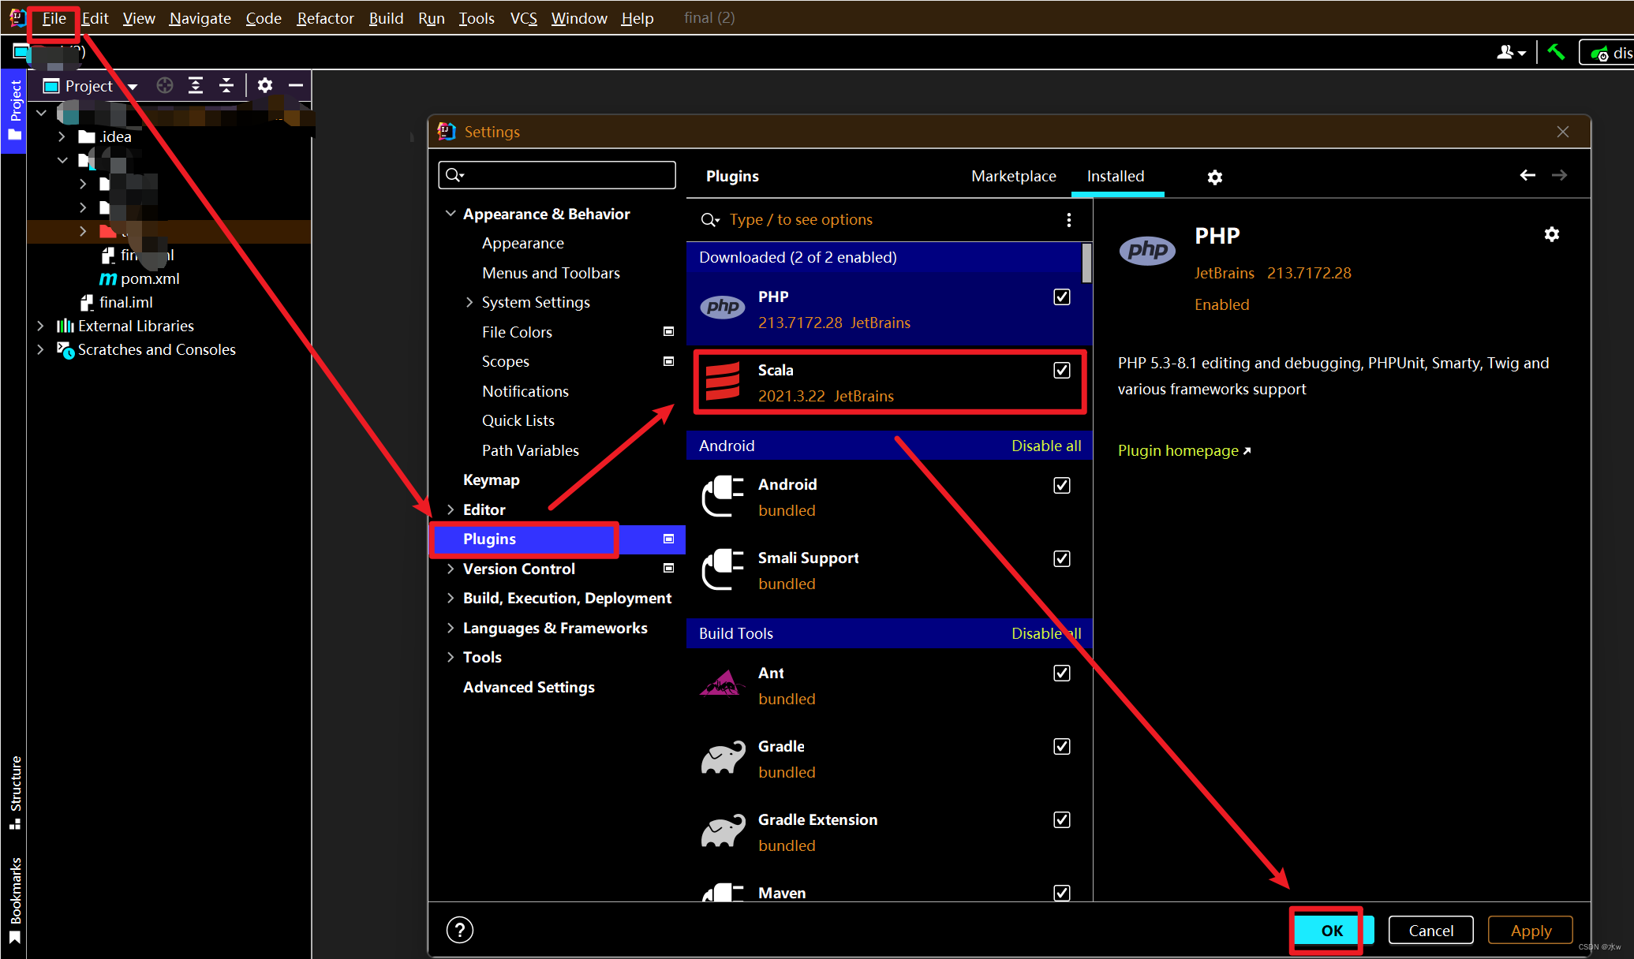The width and height of the screenshot is (1634, 959).
Task: Open Project panel gear options
Action: point(265,85)
